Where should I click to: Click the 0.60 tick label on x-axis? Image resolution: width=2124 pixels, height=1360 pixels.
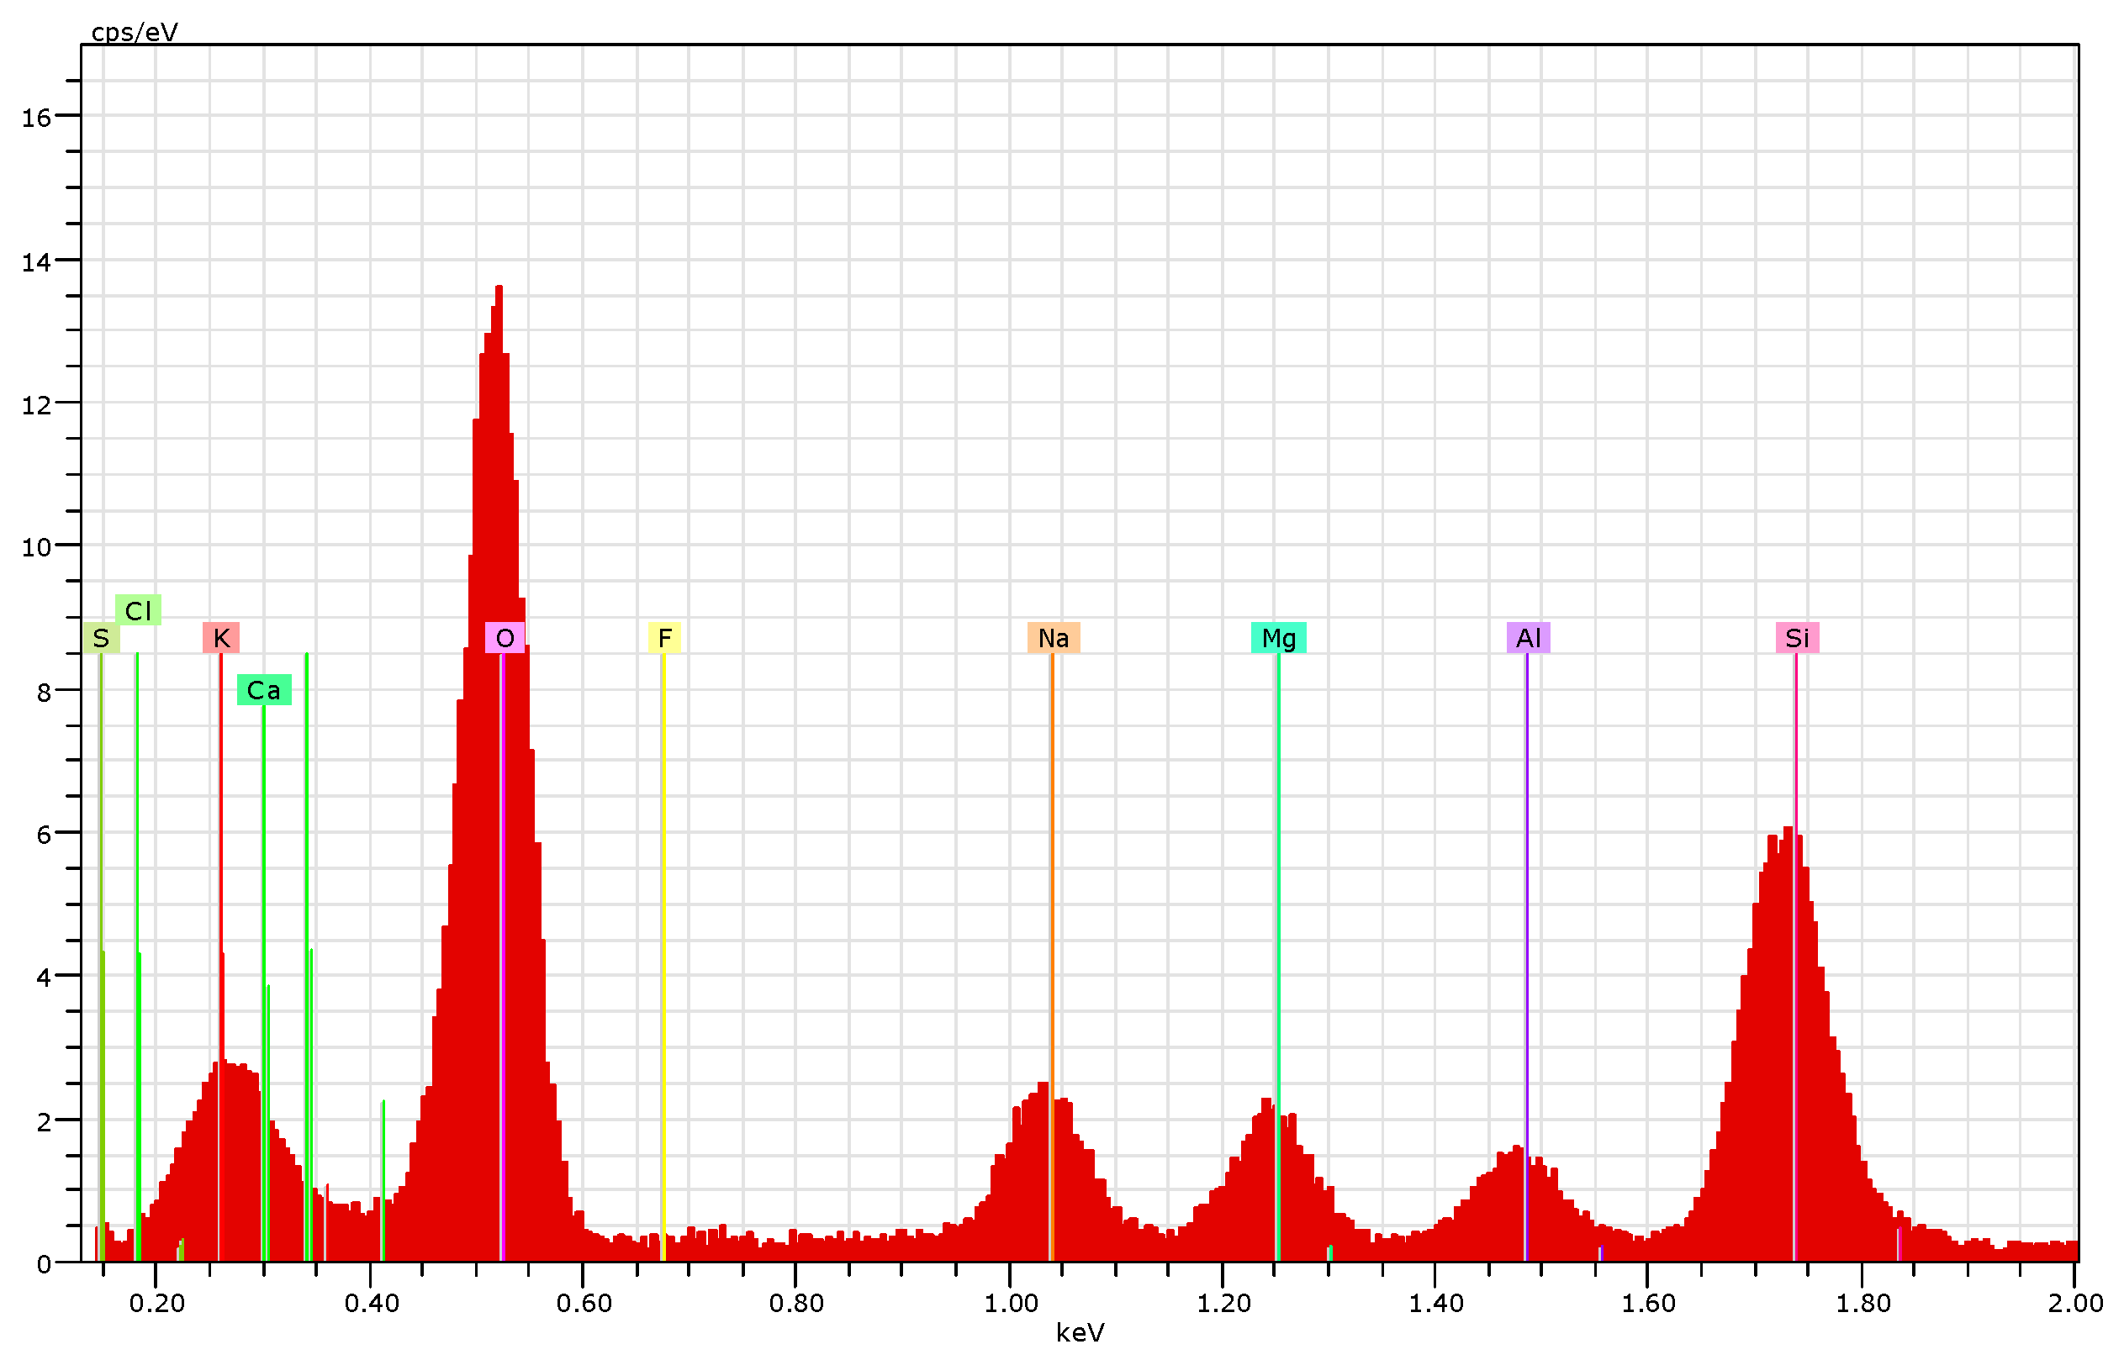[583, 1304]
